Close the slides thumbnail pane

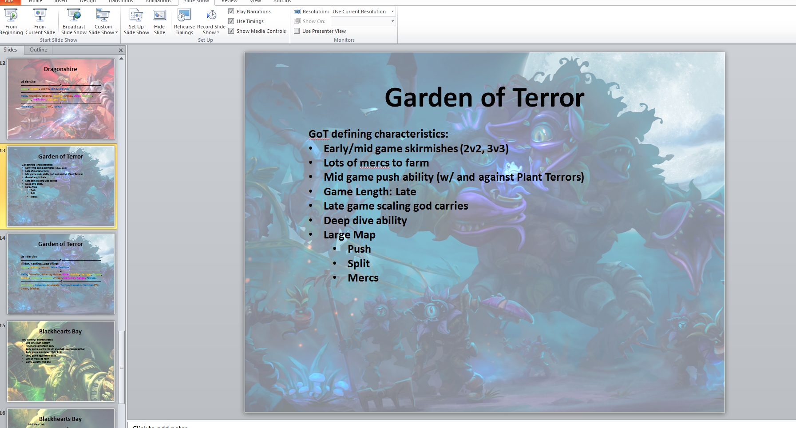coord(121,50)
